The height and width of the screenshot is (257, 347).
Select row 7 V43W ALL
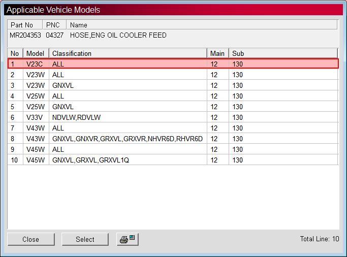pos(173,128)
